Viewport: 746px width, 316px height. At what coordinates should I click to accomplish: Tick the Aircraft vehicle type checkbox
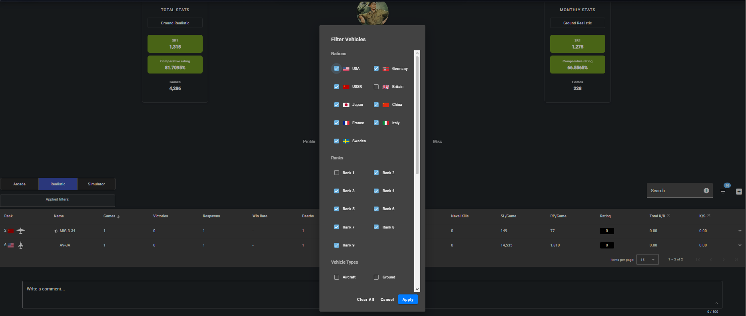point(337,277)
